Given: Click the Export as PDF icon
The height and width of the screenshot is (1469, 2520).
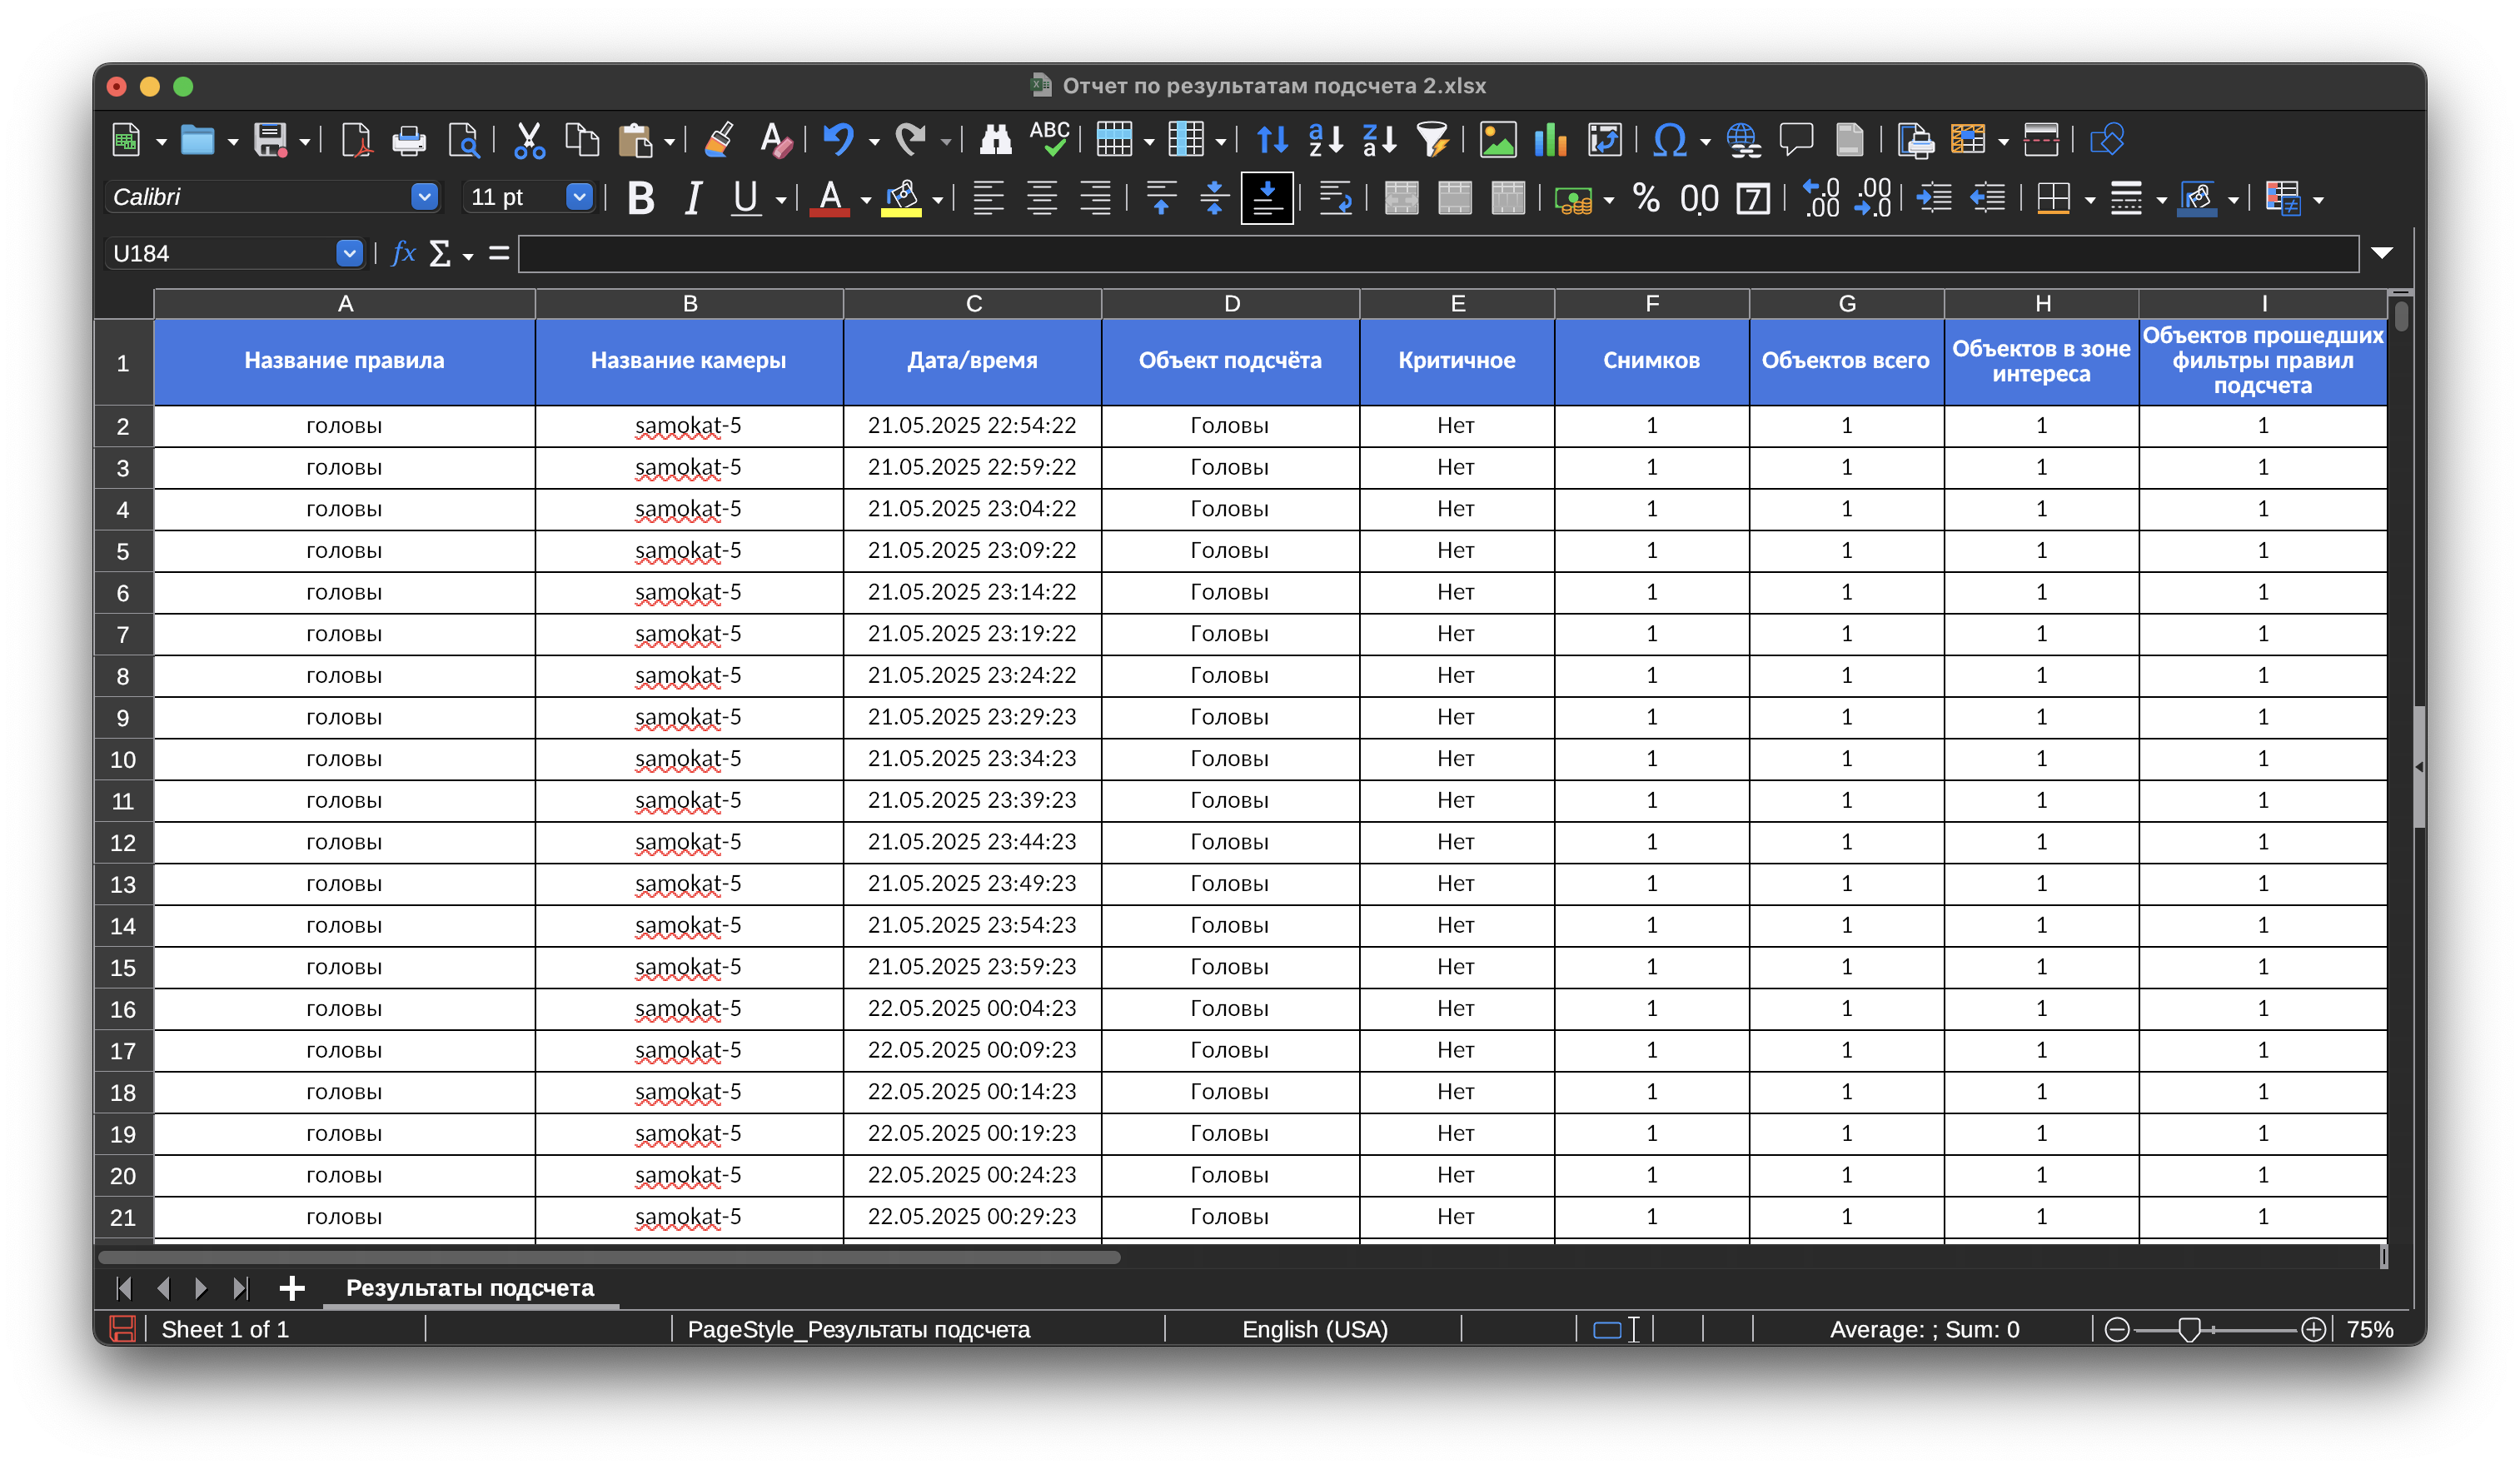Looking at the screenshot, I should 356,140.
